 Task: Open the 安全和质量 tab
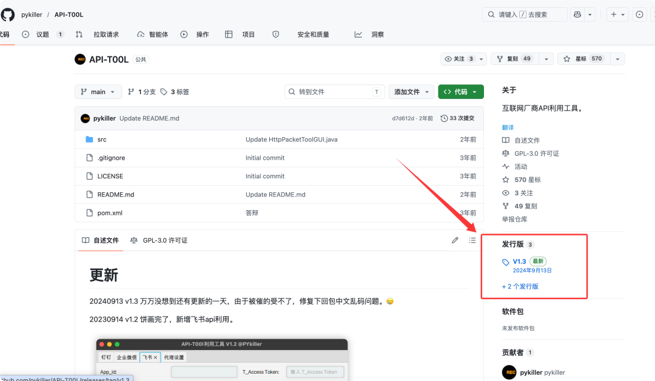tap(301, 35)
